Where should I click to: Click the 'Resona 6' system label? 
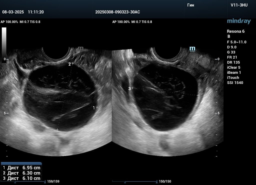tap(236, 31)
